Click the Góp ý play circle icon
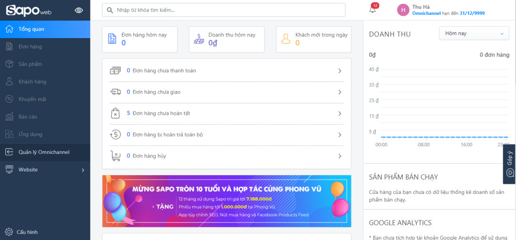The height and width of the screenshot is (240, 516). coord(510,172)
